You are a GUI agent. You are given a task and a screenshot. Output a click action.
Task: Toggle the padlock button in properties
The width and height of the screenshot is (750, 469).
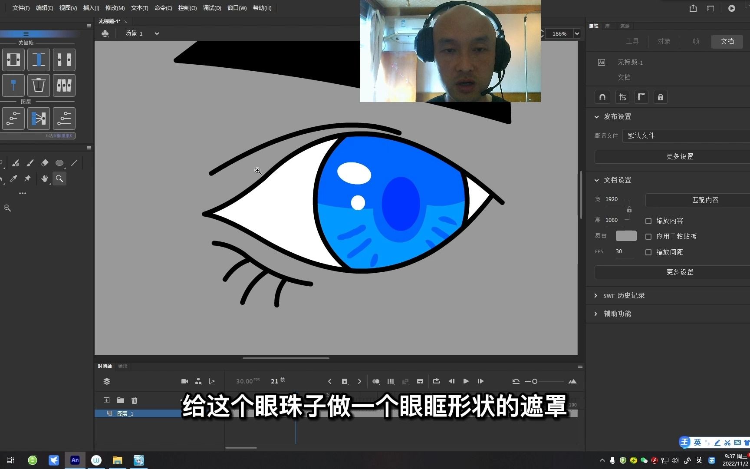pos(661,97)
